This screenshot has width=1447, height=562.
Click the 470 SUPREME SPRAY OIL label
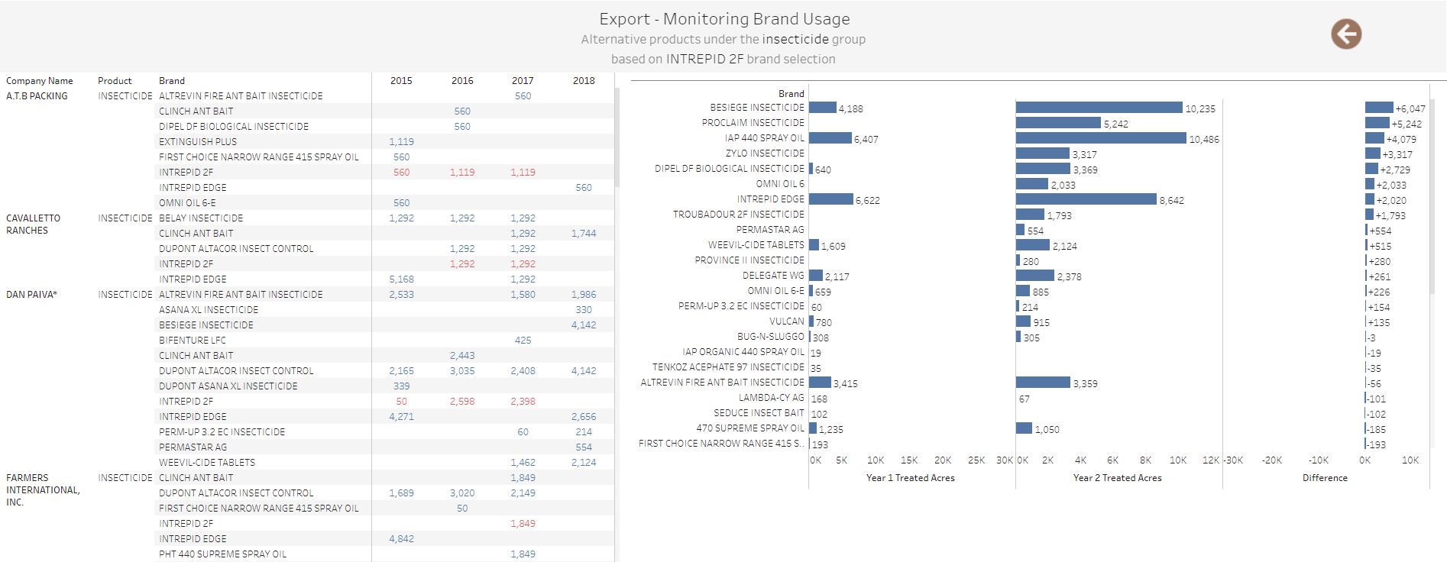(750, 428)
